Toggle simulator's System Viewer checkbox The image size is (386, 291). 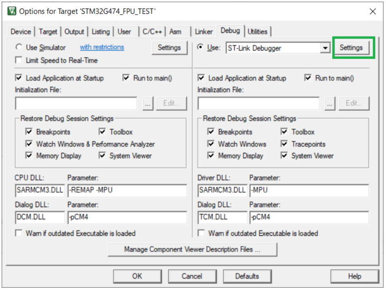pyautogui.click(x=102, y=155)
